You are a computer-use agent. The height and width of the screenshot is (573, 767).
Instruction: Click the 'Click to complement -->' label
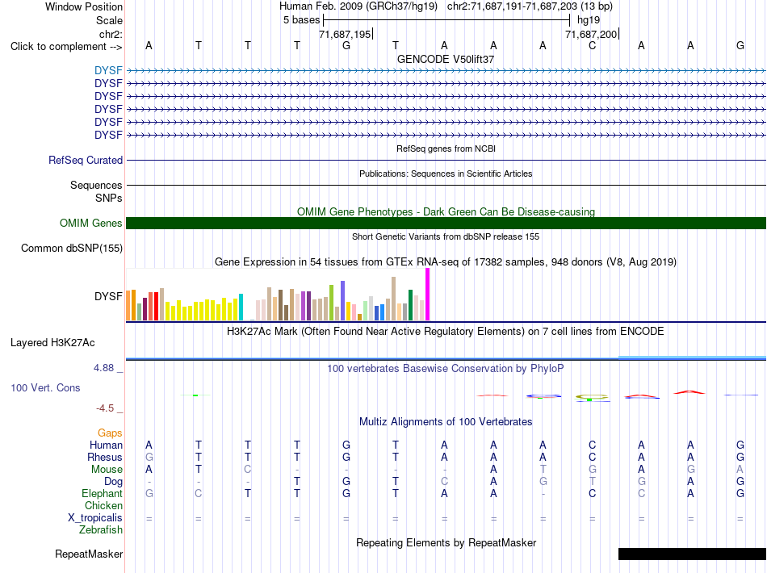click(x=66, y=47)
